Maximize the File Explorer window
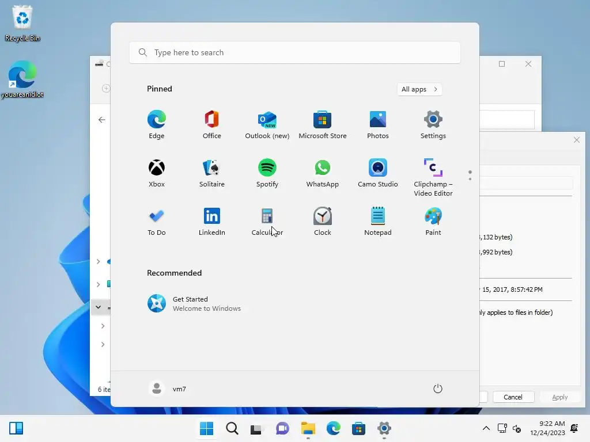Viewport: 590px width, 442px height. coord(502,64)
